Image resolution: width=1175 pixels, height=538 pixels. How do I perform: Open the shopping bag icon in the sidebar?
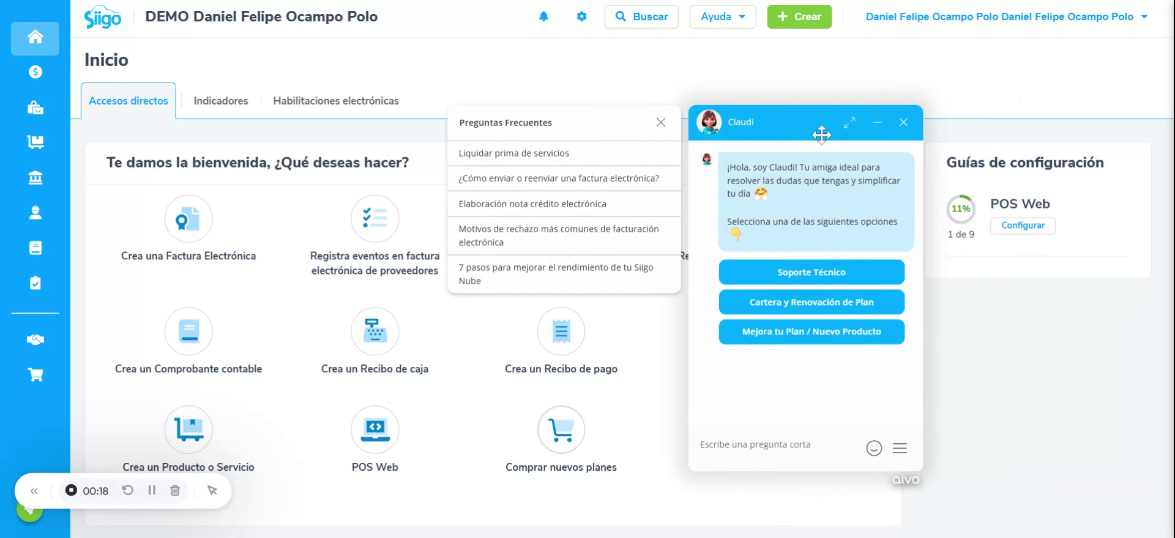pos(35,108)
